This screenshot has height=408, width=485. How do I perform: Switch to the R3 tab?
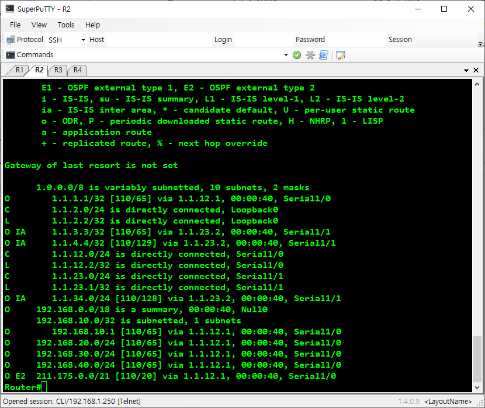(58, 70)
